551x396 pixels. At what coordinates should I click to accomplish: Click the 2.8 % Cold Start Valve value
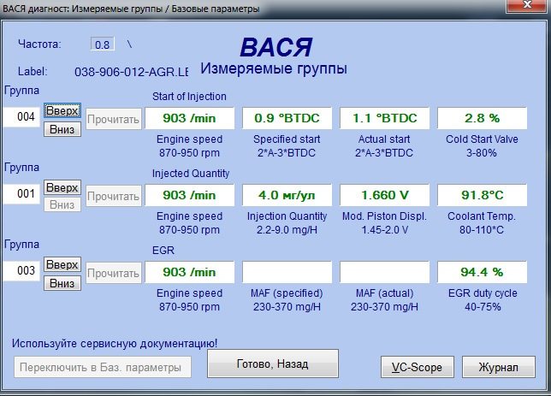(x=483, y=118)
